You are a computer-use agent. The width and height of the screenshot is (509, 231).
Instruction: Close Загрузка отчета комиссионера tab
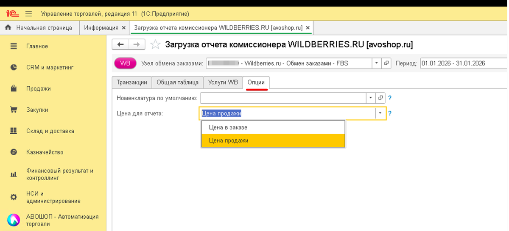click(x=308, y=28)
